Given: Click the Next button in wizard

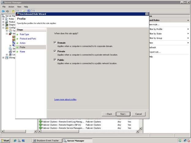Looking at the screenshot, I should 123,114.
